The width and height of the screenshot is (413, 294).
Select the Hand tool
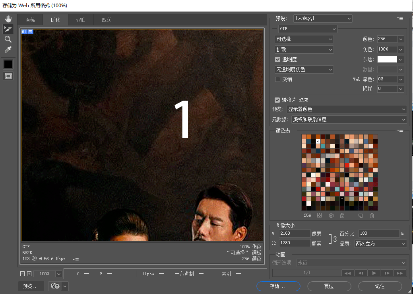tap(8, 19)
